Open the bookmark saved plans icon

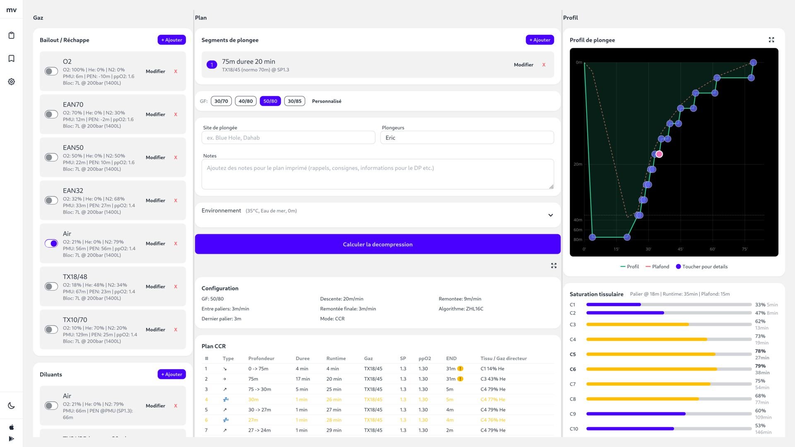point(12,58)
